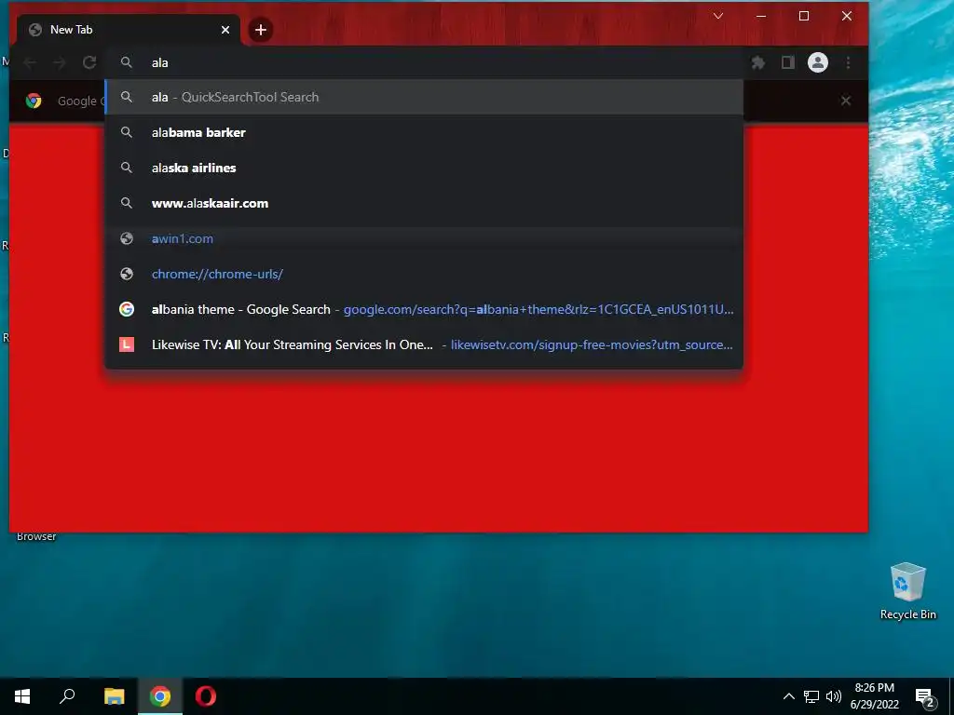954x715 pixels.
Task: Click the Chrome taskbar icon
Action: tap(160, 696)
